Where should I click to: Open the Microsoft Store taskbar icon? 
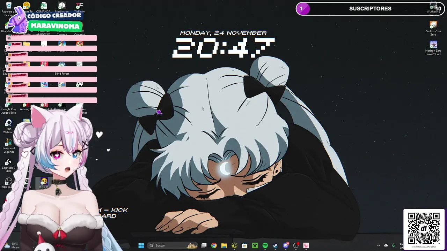(x=245, y=245)
